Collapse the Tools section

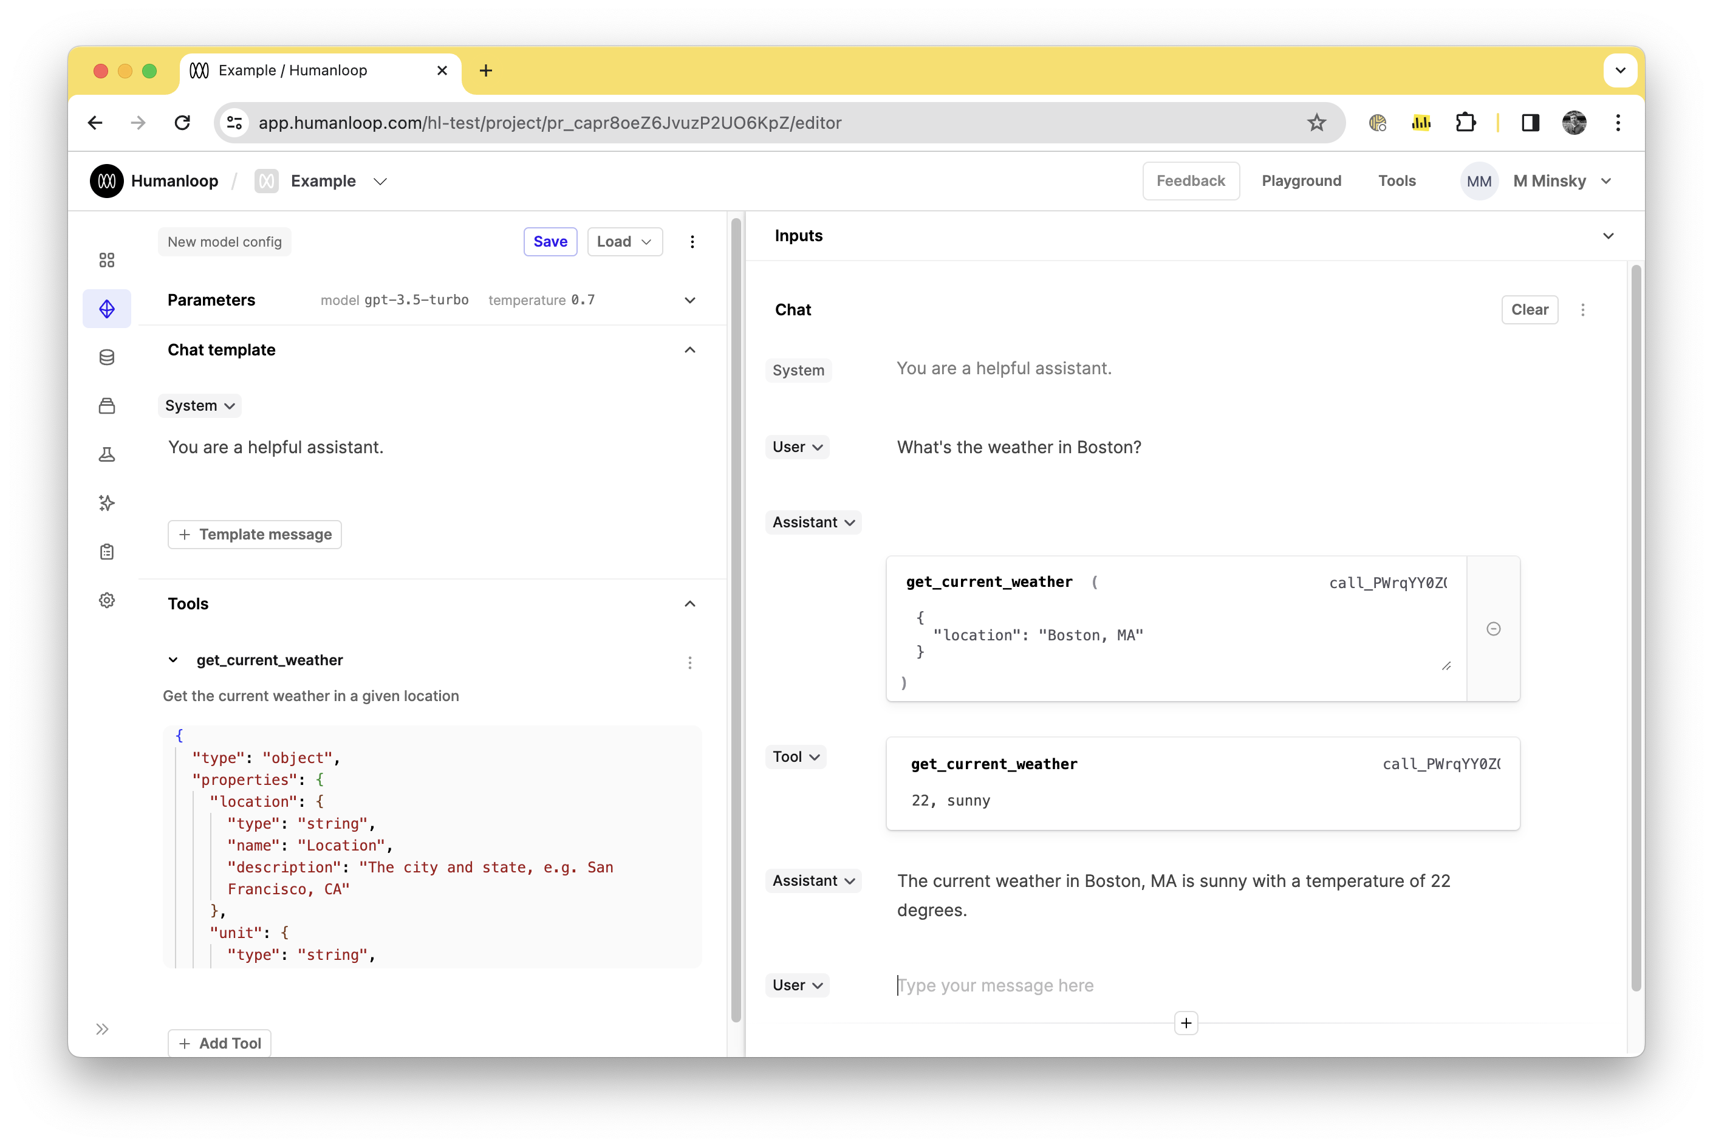[689, 603]
